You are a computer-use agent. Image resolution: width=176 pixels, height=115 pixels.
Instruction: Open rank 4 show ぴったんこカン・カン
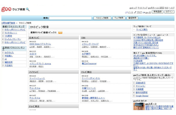(x=13, y=39)
